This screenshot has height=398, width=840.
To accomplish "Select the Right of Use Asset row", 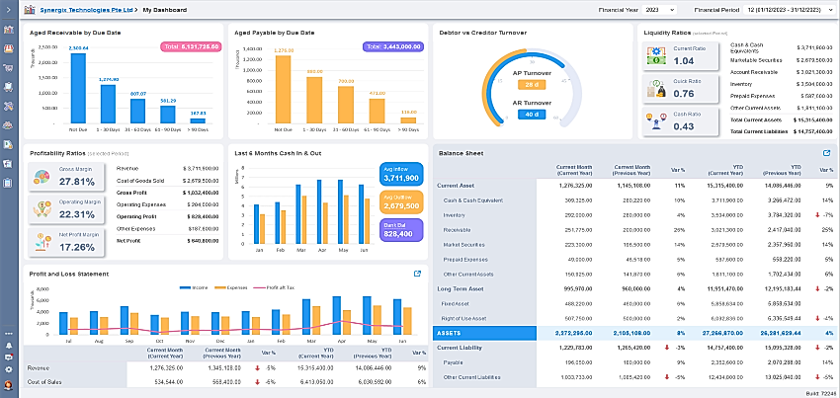I will point(635,318).
